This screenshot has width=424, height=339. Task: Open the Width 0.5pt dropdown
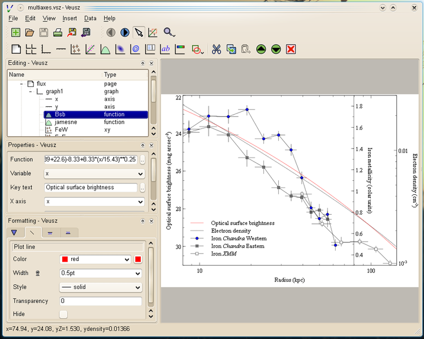101,273
